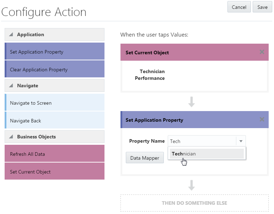The width and height of the screenshot is (274, 214).
Task: Collapse the Navigate section triangle
Action: tap(11, 86)
